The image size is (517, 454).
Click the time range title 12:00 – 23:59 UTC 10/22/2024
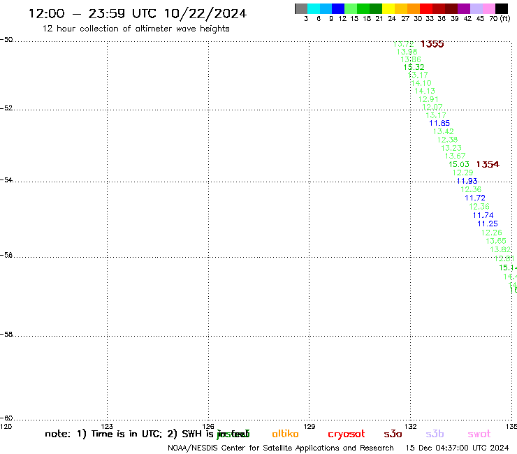138,13
